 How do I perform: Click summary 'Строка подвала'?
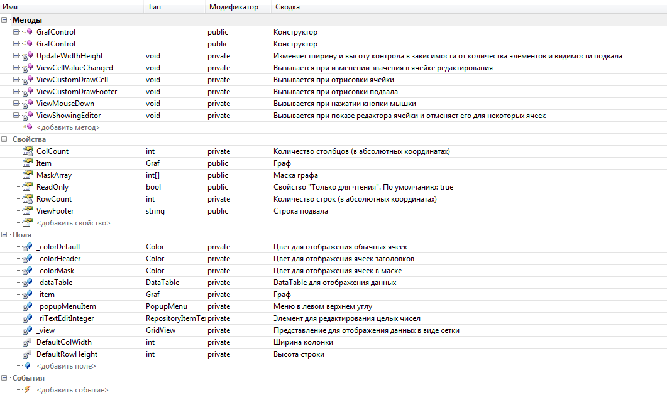click(x=300, y=211)
